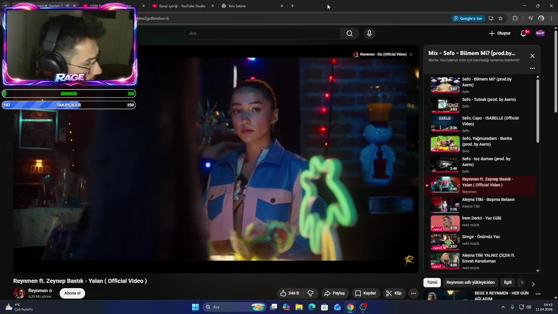Click the video player to pause
Screen dimensions: 558x314
coord(216,159)
